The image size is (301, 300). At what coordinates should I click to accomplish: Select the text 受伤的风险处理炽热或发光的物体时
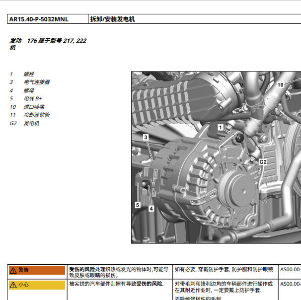[111, 269]
